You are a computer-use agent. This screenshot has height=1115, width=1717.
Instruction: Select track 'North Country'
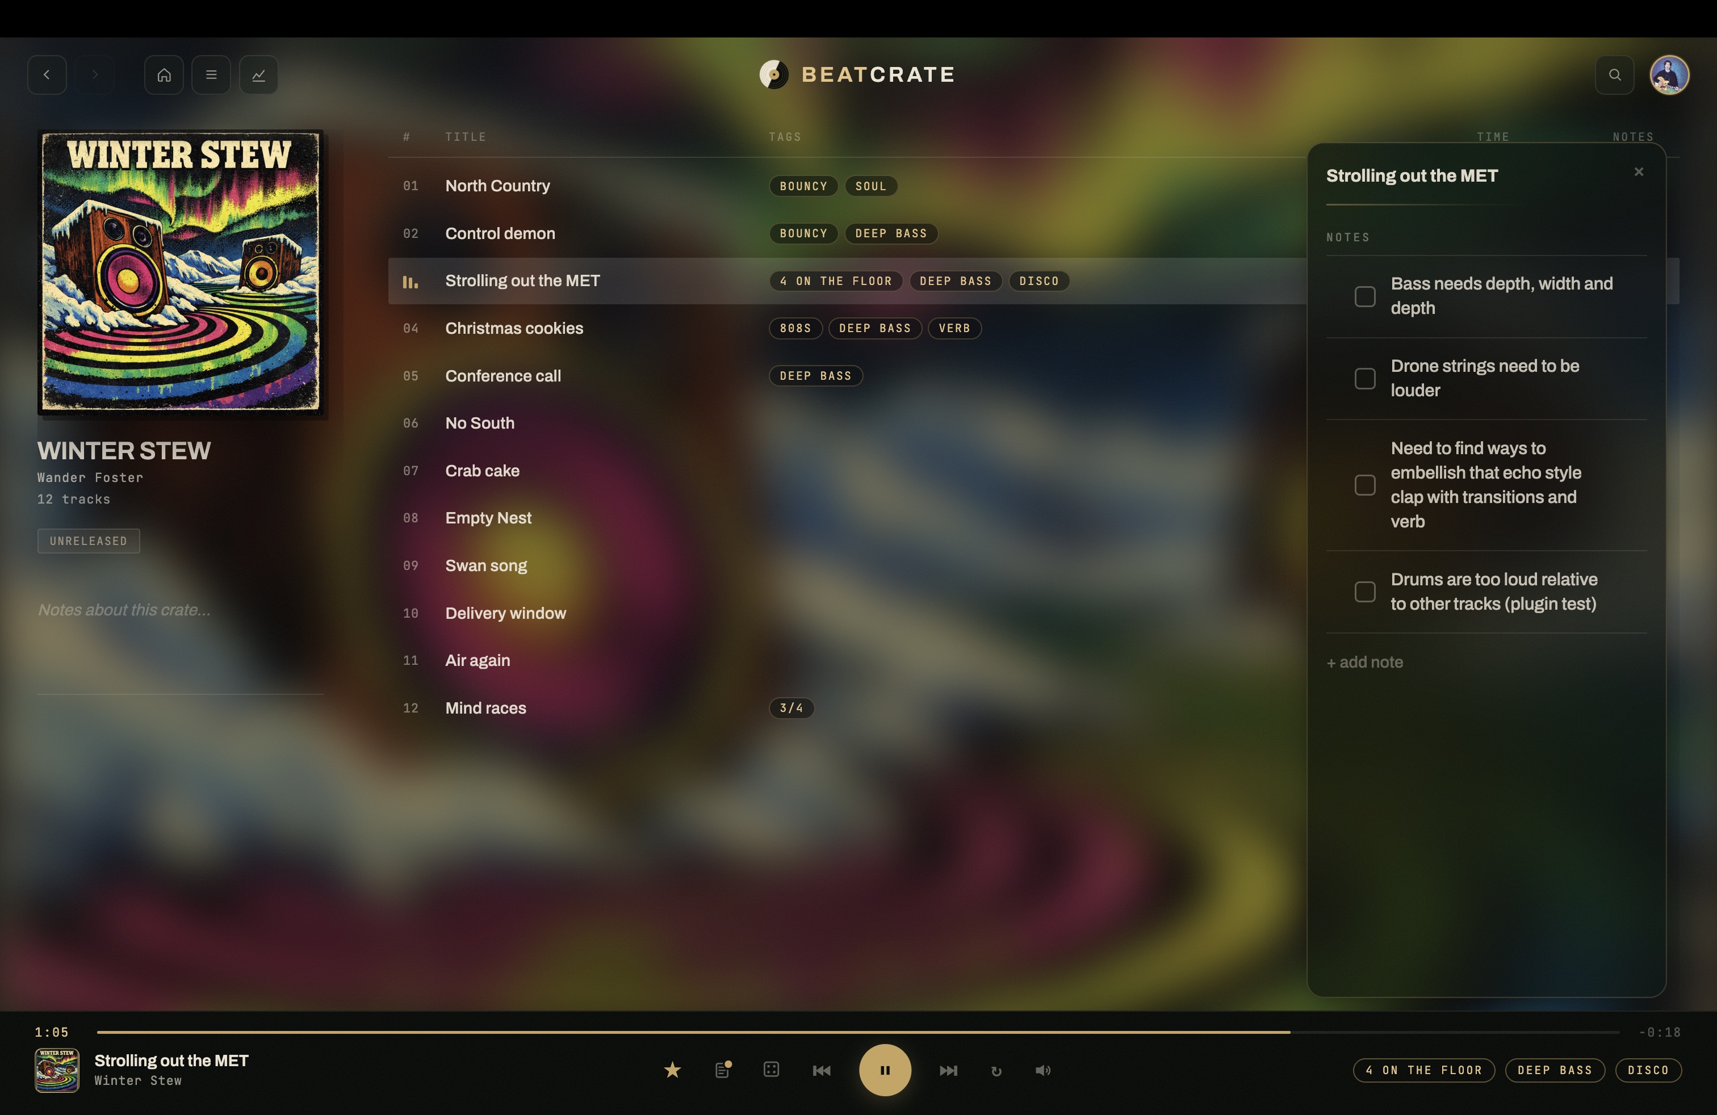[x=498, y=186]
